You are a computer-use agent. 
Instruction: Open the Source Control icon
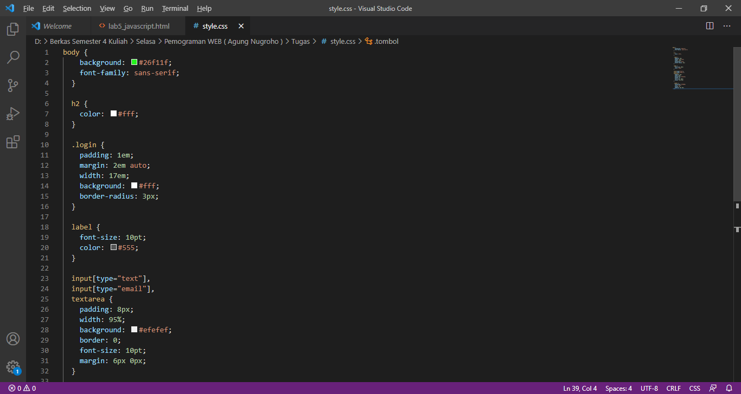pos(12,86)
